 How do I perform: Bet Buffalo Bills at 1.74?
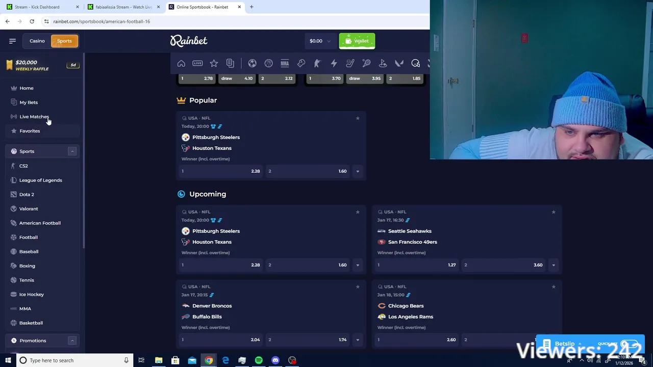[308, 340]
